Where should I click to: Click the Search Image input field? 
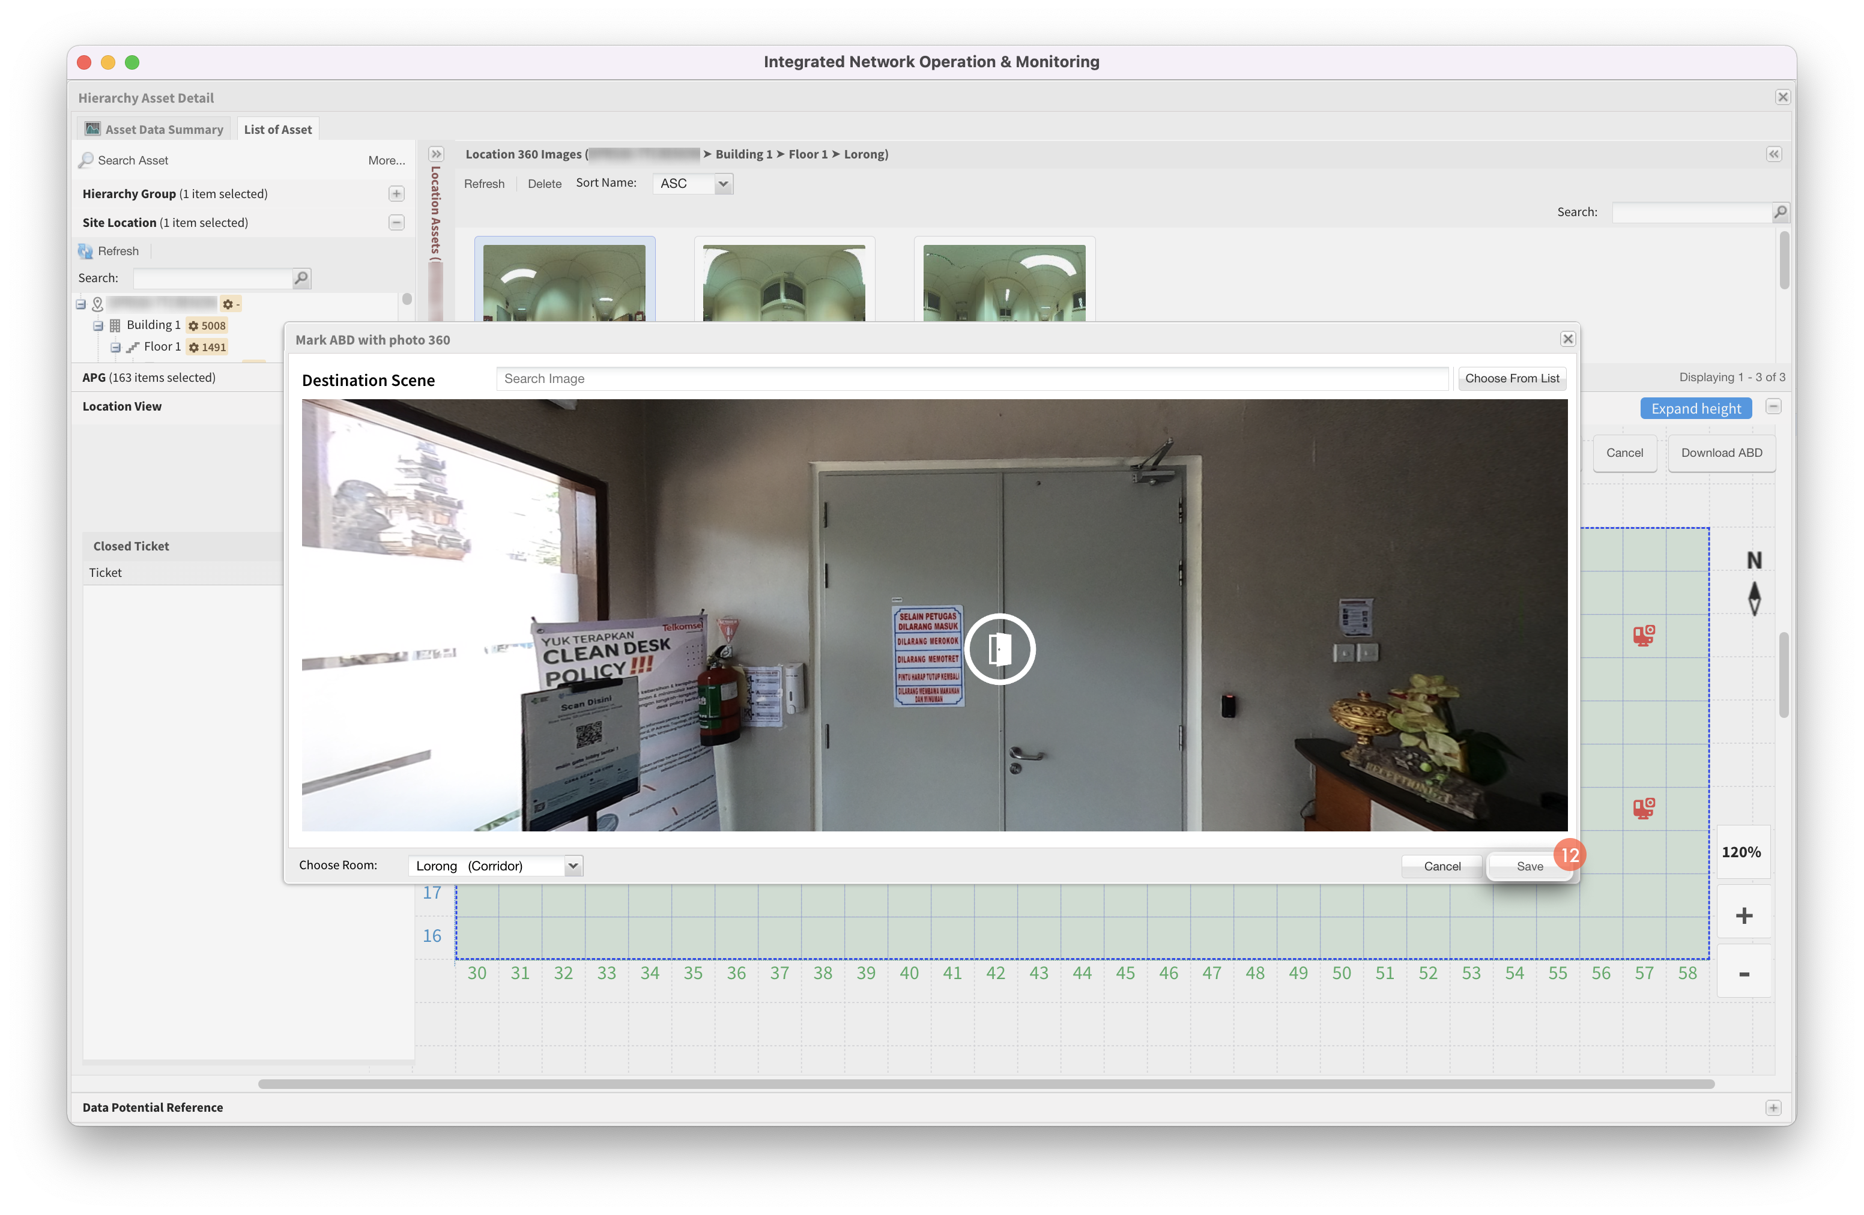coord(972,379)
